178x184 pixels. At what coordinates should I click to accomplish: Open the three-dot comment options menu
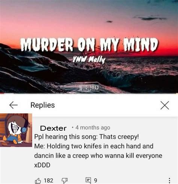click(x=169, y=180)
